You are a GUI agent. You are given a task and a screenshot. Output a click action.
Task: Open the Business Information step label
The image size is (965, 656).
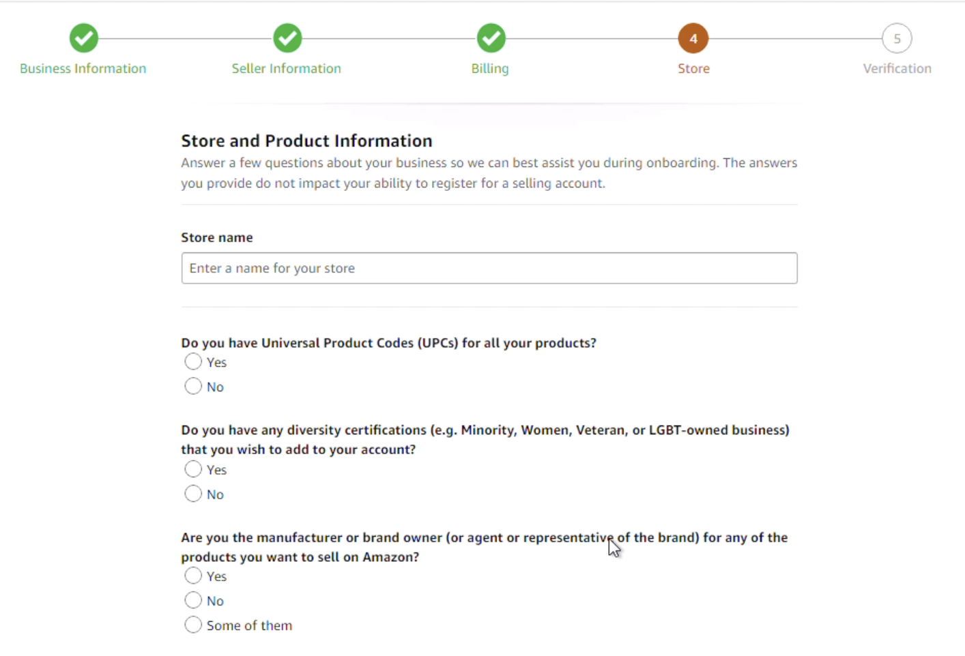pyautogui.click(x=83, y=68)
